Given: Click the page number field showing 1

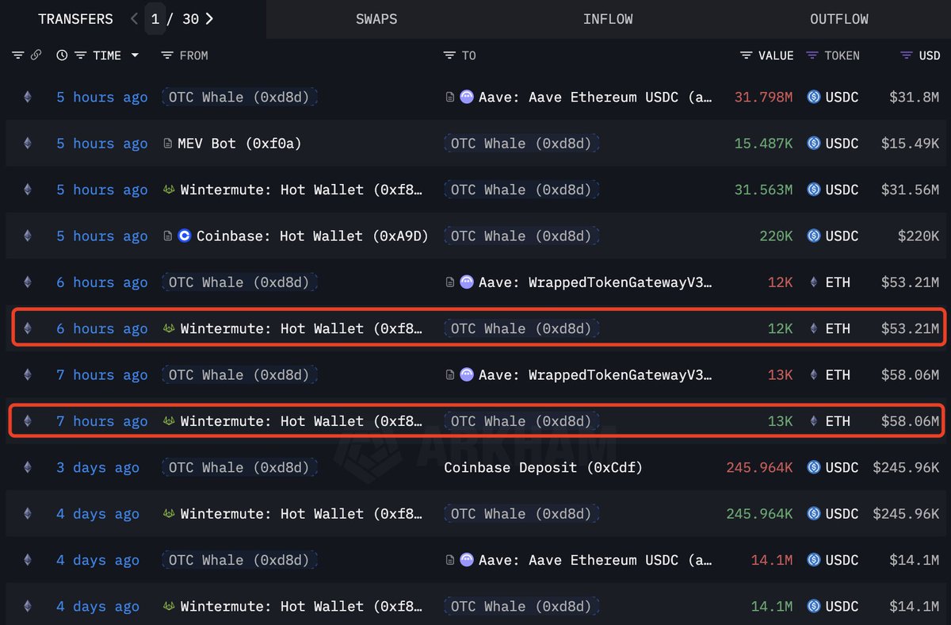Looking at the screenshot, I should pyautogui.click(x=155, y=19).
